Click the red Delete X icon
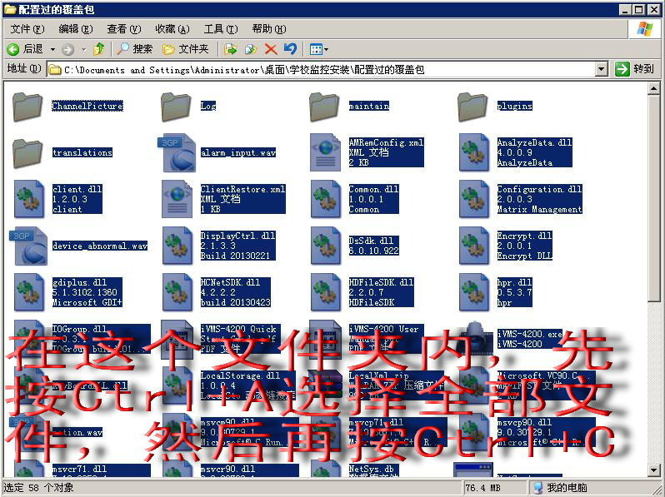 [x=271, y=50]
